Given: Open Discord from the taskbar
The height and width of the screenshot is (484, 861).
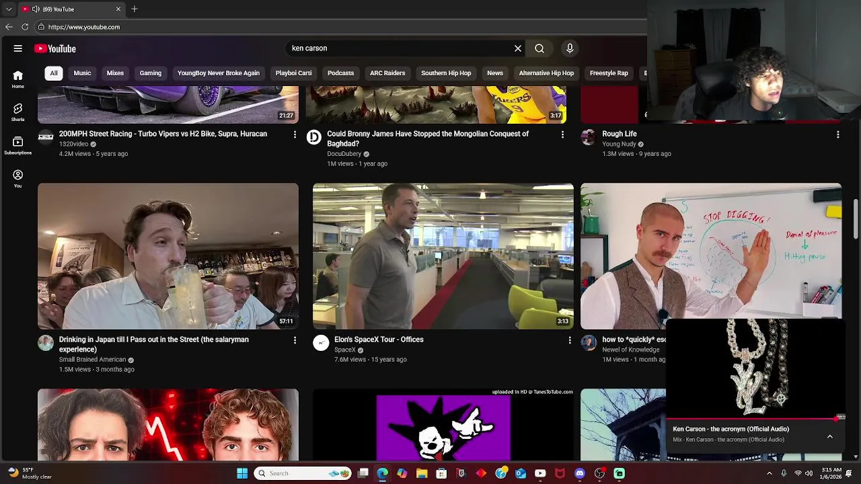Looking at the screenshot, I should click(580, 473).
